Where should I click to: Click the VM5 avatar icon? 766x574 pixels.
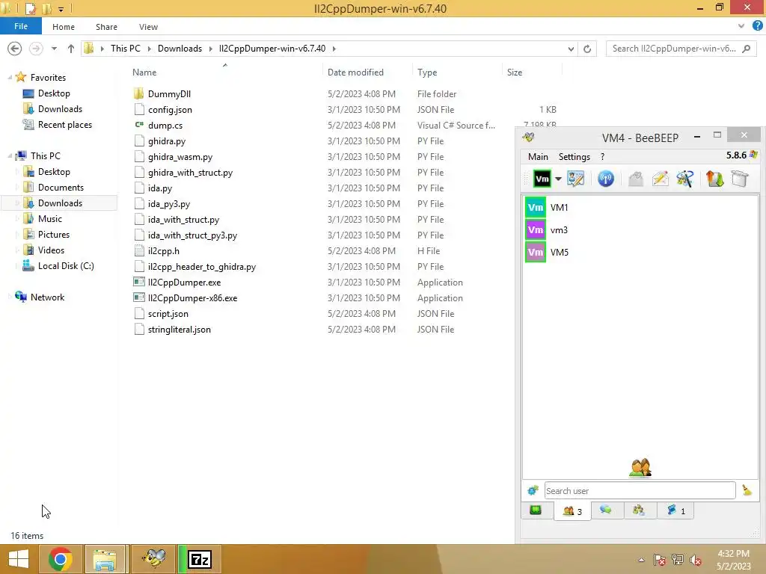click(536, 253)
